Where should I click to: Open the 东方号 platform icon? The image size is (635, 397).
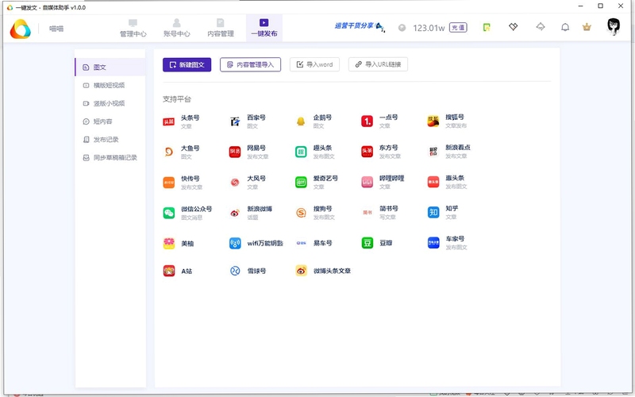pyautogui.click(x=367, y=152)
